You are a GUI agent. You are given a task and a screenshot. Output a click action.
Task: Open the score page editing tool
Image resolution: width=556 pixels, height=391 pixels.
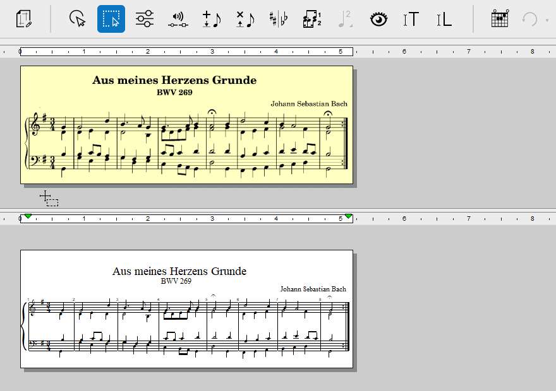click(24, 19)
